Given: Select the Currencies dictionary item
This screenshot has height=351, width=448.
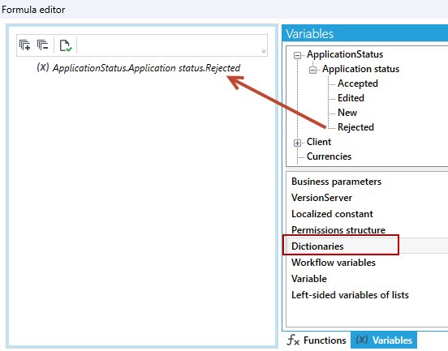Looking at the screenshot, I should (x=329, y=156).
